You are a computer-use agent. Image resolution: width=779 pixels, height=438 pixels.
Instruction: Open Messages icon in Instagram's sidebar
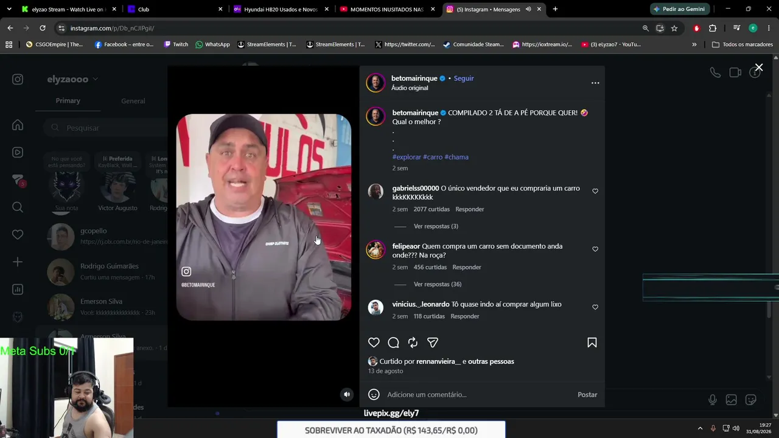18,180
